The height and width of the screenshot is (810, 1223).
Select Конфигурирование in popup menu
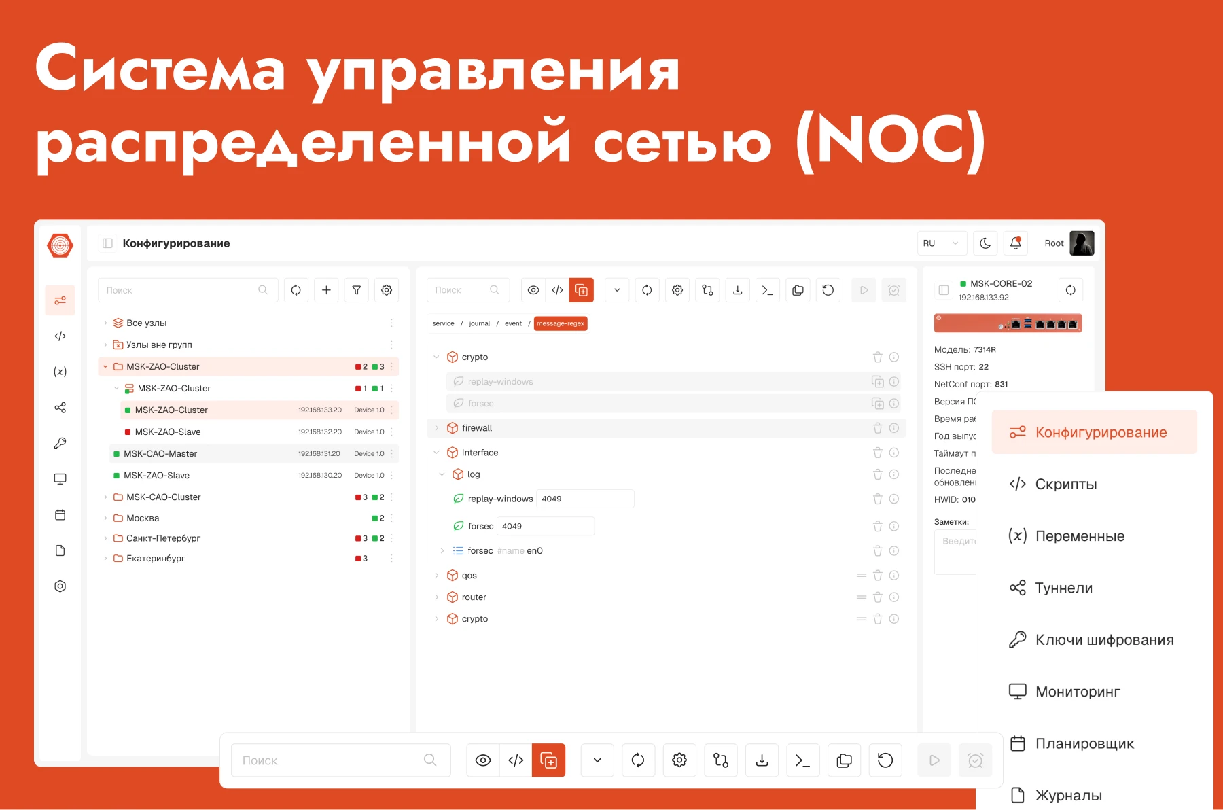coord(1094,432)
